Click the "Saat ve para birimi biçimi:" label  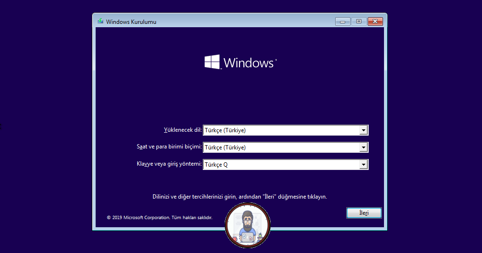(169, 147)
